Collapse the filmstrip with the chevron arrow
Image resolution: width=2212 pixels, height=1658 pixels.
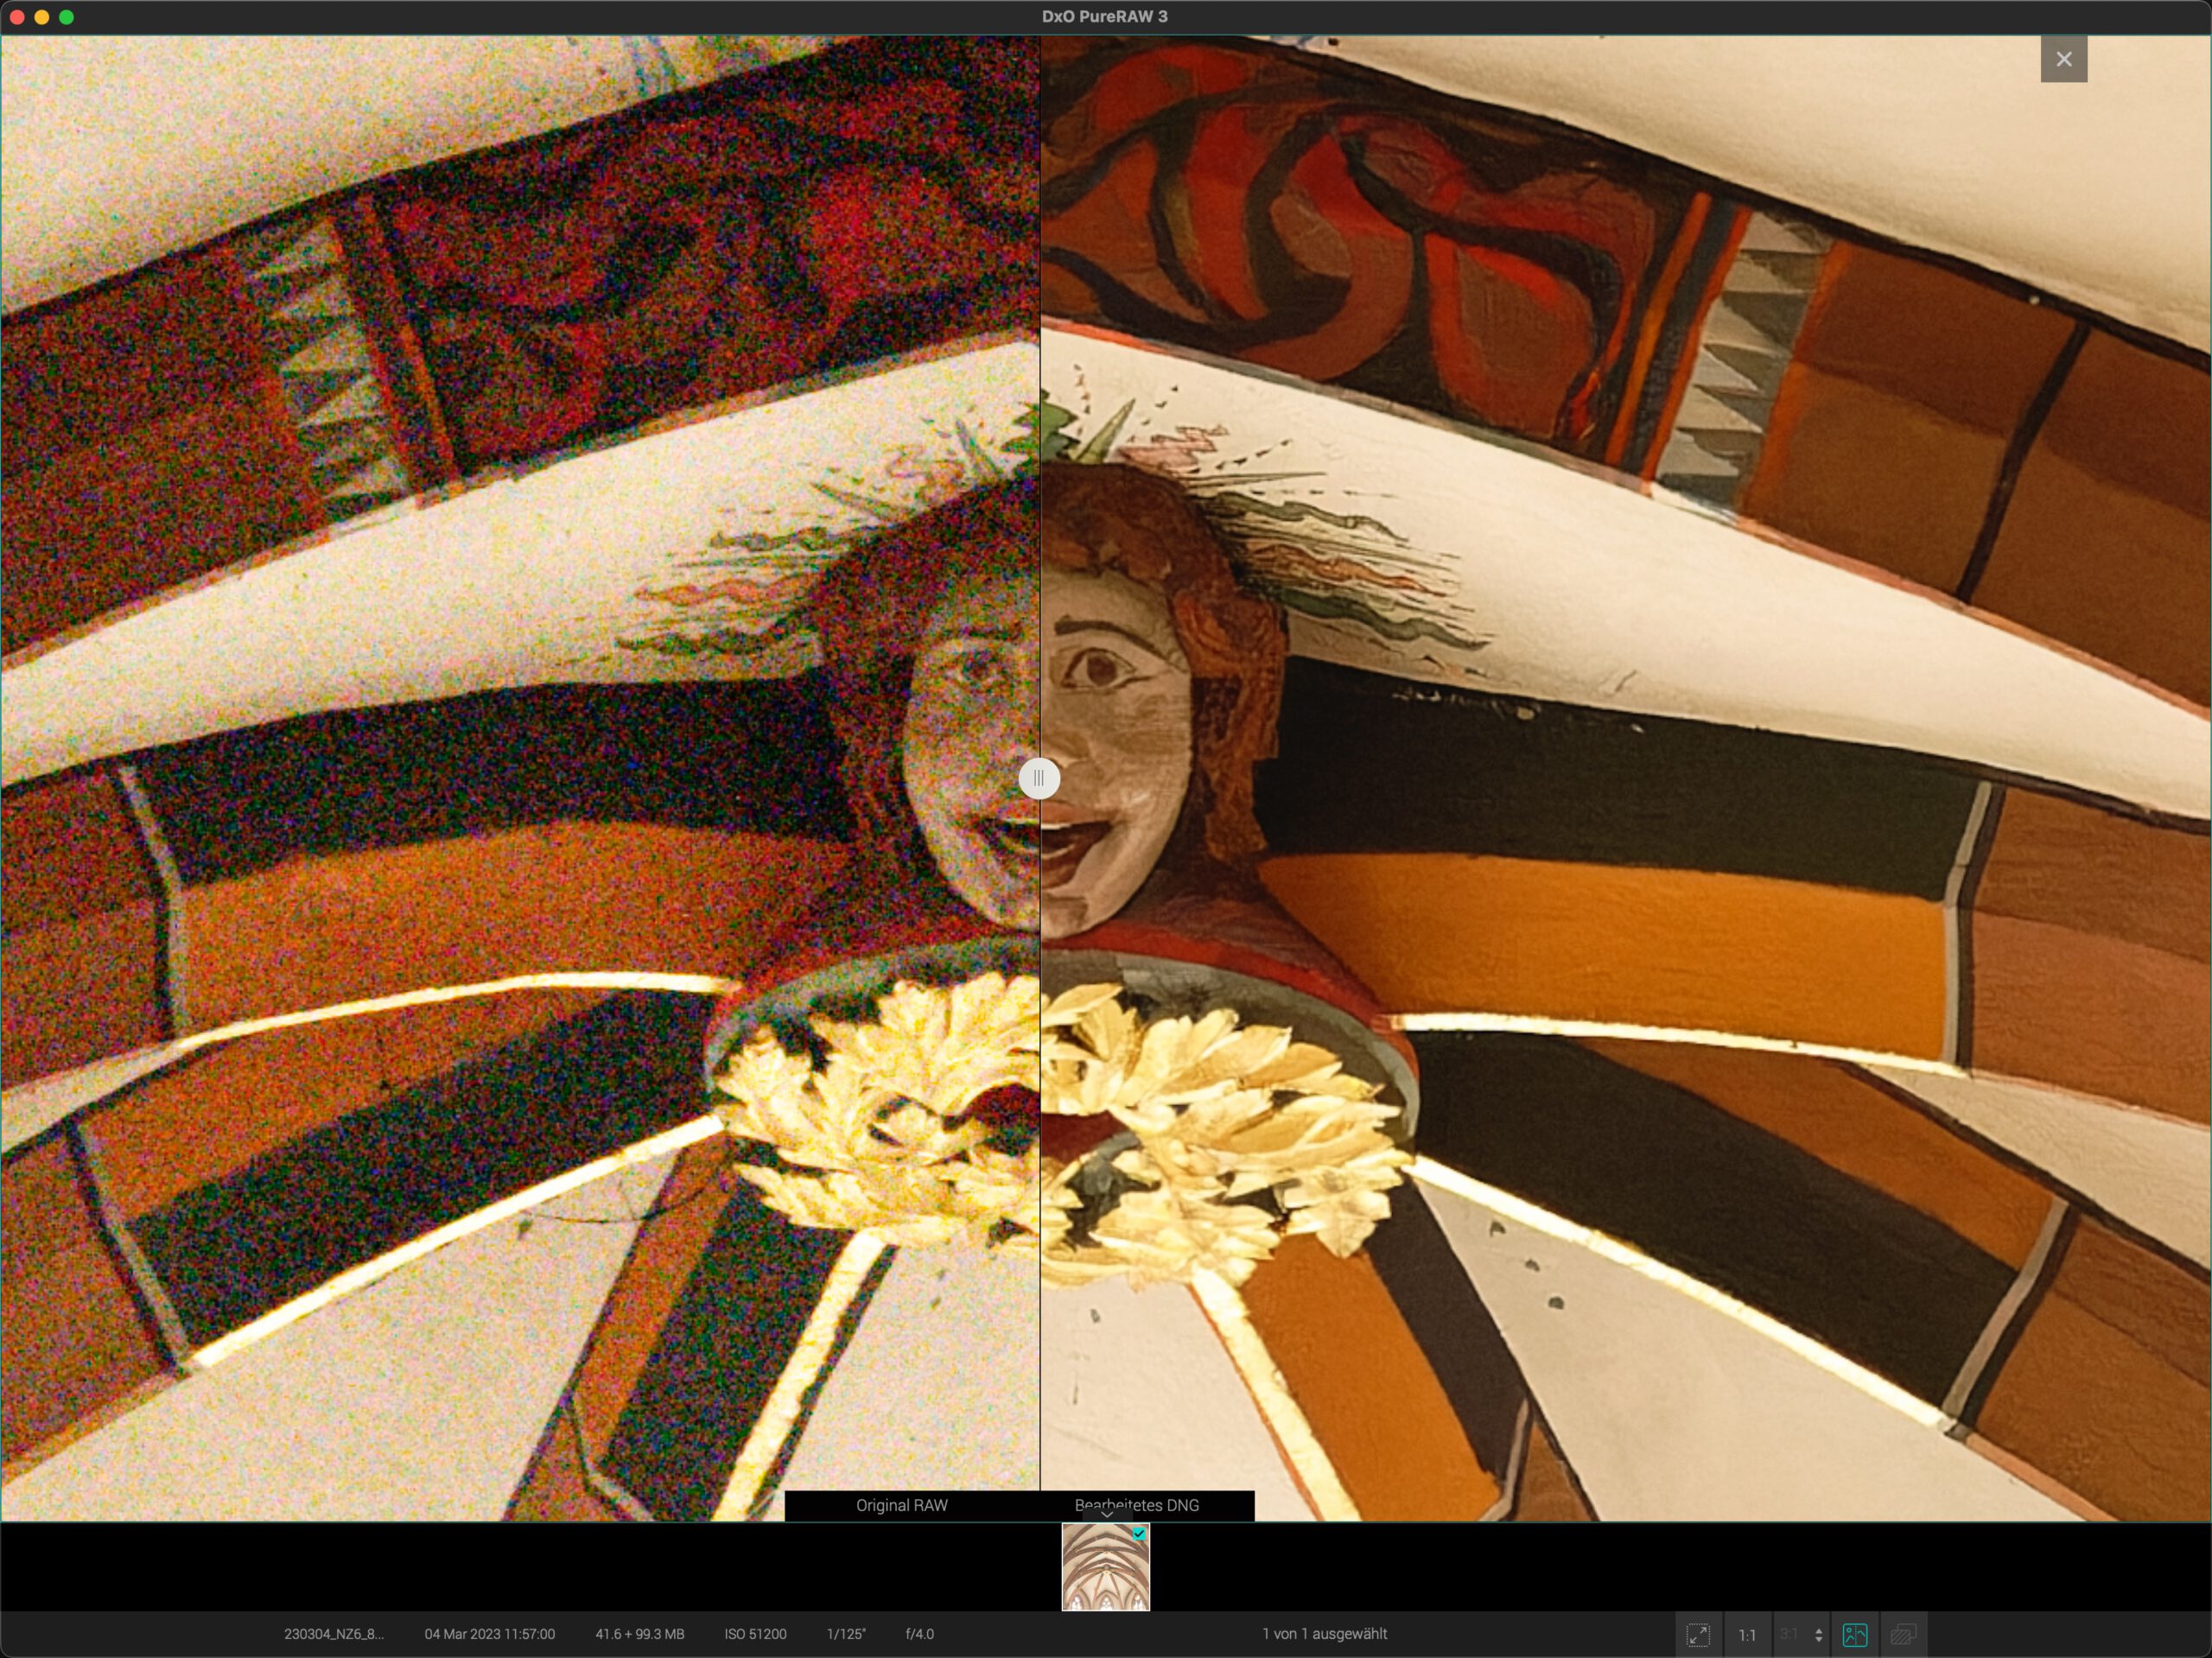(x=1106, y=1515)
